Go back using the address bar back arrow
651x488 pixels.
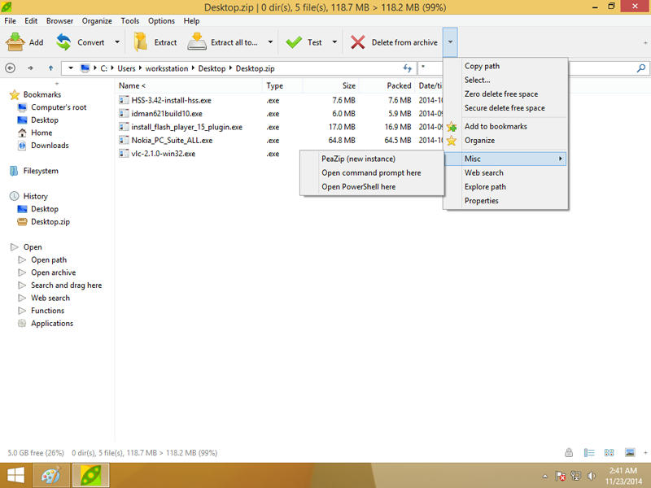coord(11,68)
